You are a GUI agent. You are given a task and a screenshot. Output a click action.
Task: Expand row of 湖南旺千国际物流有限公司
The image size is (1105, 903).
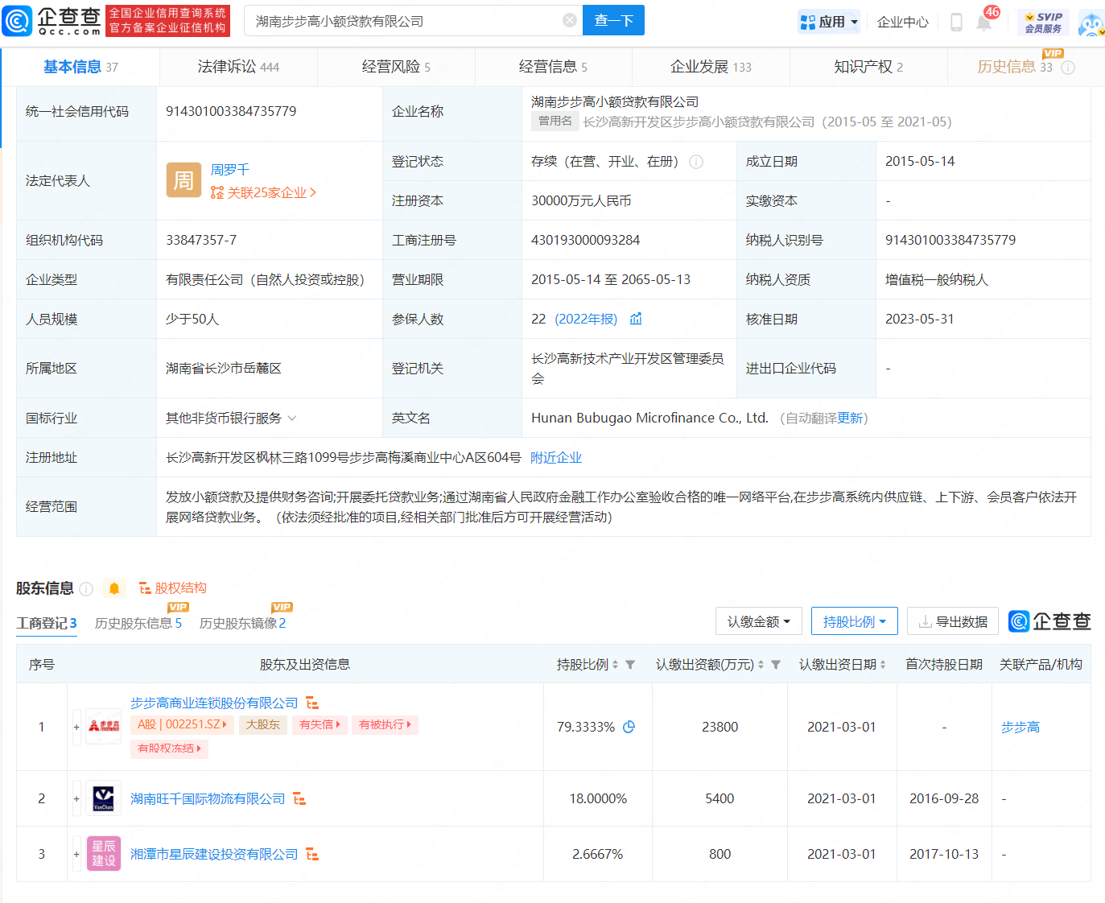pos(76,798)
